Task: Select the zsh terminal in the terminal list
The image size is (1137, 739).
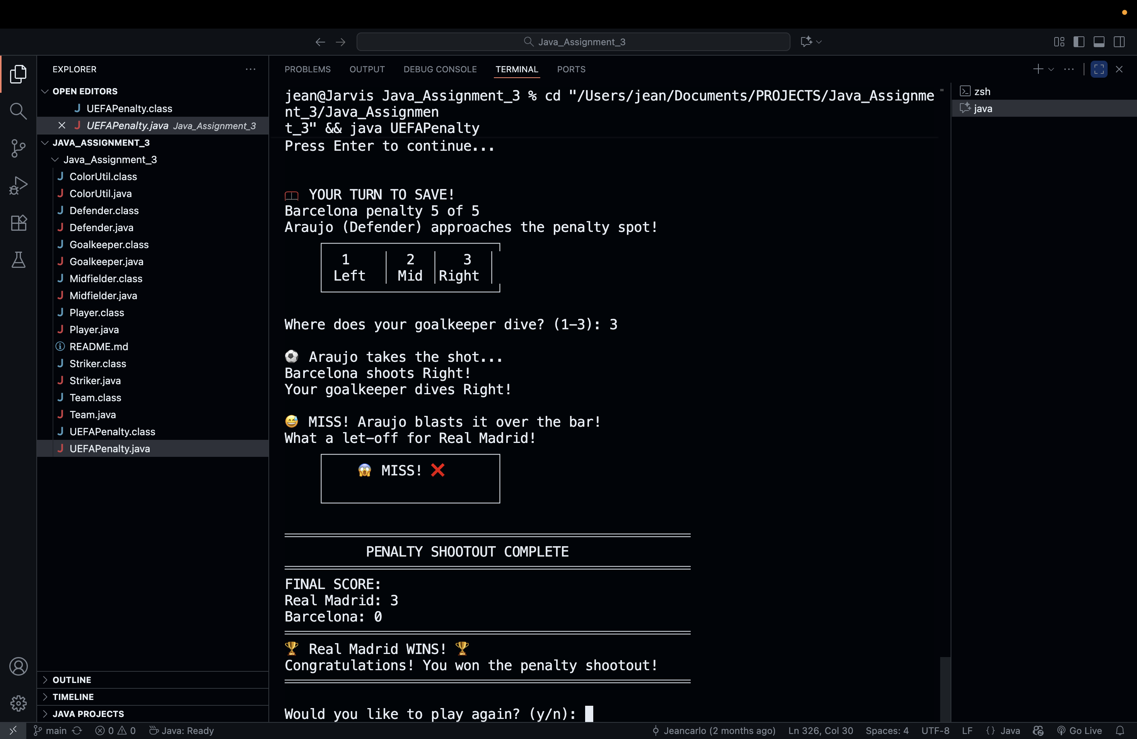Action: click(x=982, y=91)
